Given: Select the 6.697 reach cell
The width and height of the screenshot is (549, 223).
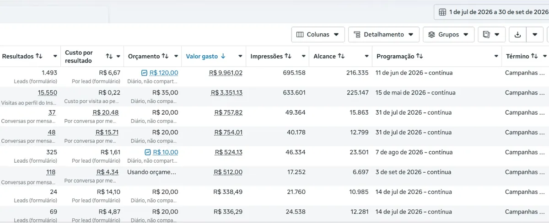Looking at the screenshot, I should click(x=361, y=172).
